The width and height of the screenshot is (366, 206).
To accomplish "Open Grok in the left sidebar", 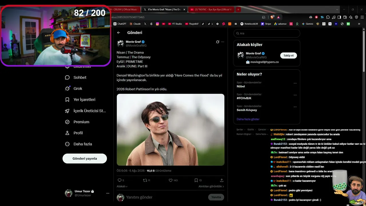I will [x=73, y=89].
